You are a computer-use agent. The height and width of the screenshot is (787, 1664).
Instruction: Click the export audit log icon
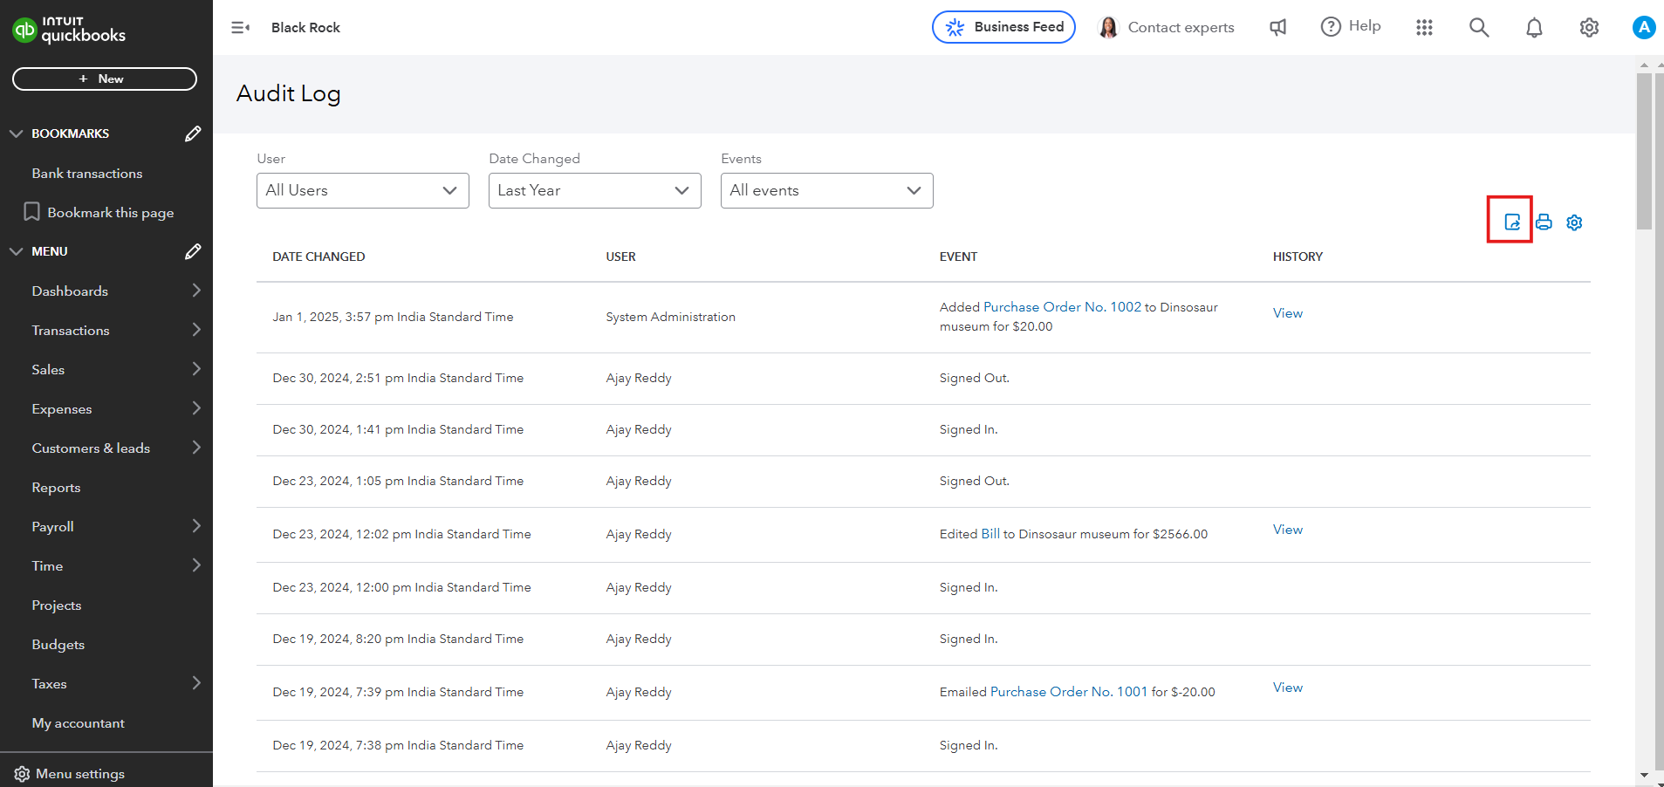(x=1512, y=222)
